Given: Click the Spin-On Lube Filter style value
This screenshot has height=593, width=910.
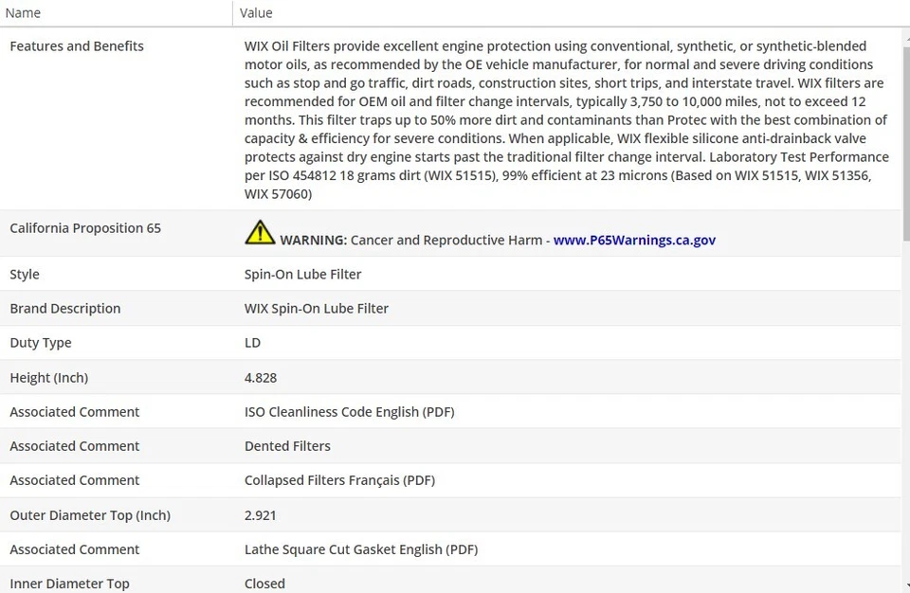Looking at the screenshot, I should [x=302, y=275].
